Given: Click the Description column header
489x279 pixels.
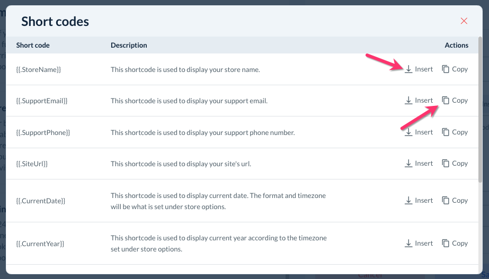Looking at the screenshot, I should [x=129, y=45].
